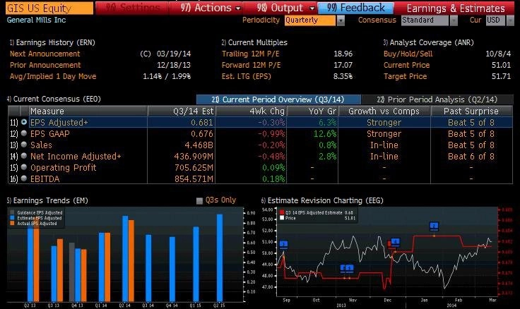Click the Past Surprise column header
The height and width of the screenshot is (309, 520).
coord(471,111)
